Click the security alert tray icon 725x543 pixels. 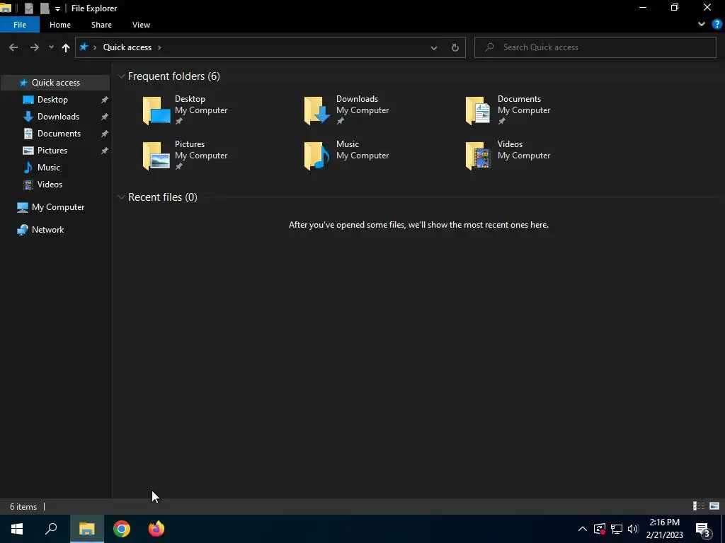pos(600,529)
